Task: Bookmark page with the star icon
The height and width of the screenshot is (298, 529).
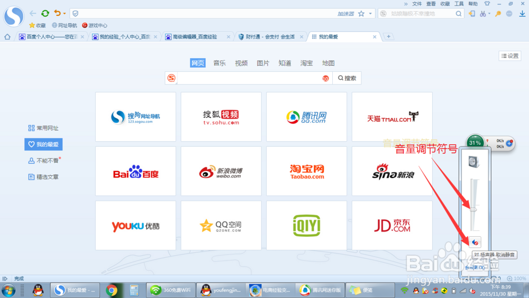Action: pos(361,14)
